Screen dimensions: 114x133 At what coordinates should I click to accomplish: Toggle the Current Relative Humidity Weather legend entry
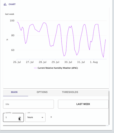56,68
